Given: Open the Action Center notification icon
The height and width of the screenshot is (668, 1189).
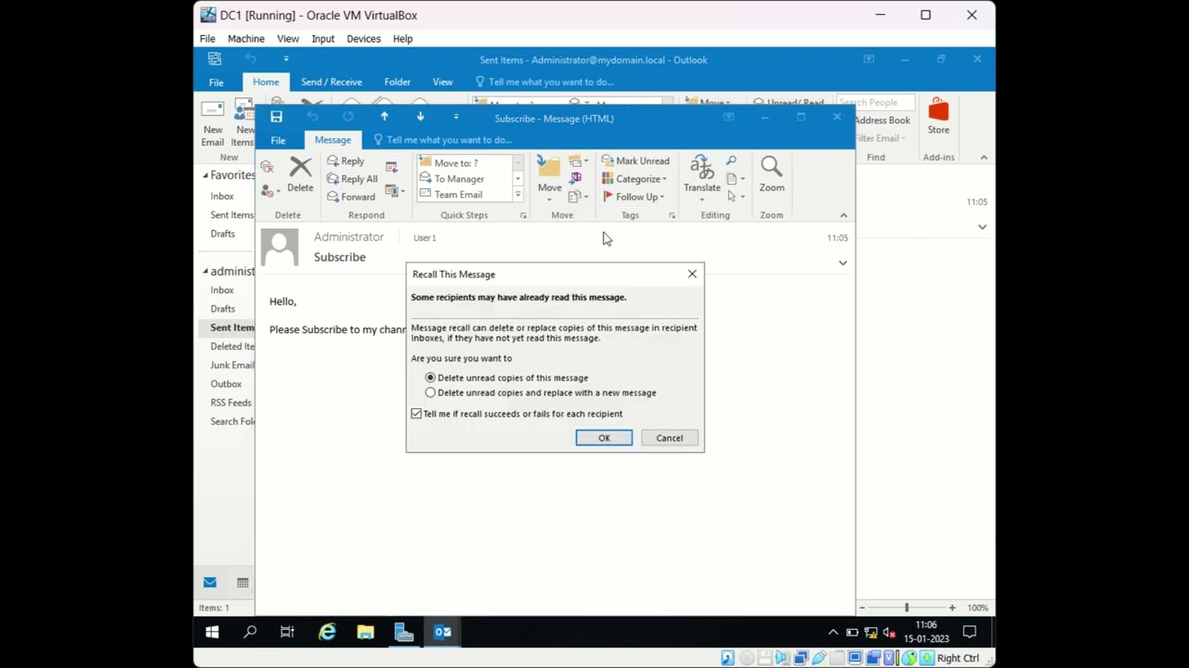Looking at the screenshot, I should pyautogui.click(x=969, y=633).
